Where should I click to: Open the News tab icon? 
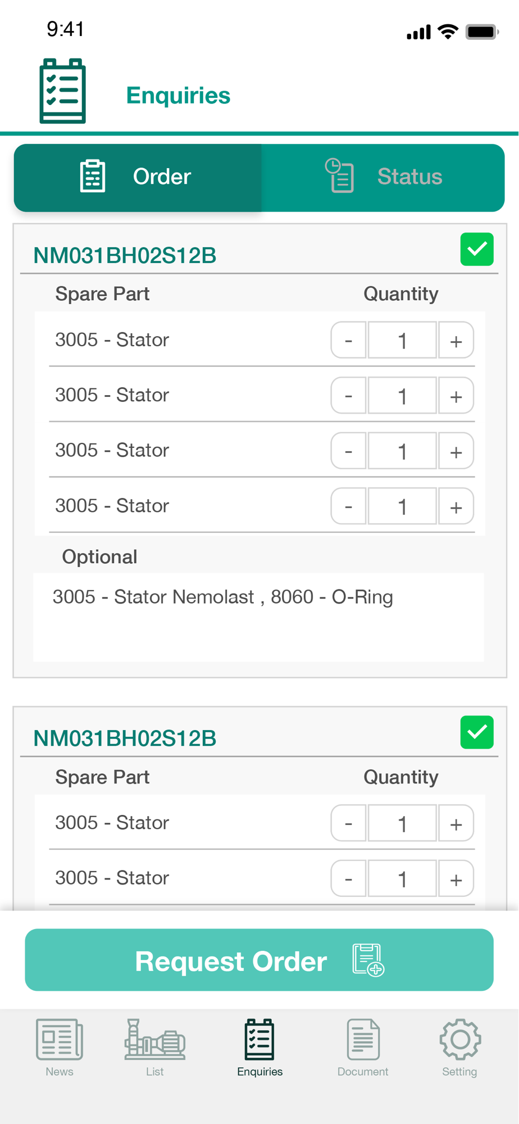(x=60, y=1039)
